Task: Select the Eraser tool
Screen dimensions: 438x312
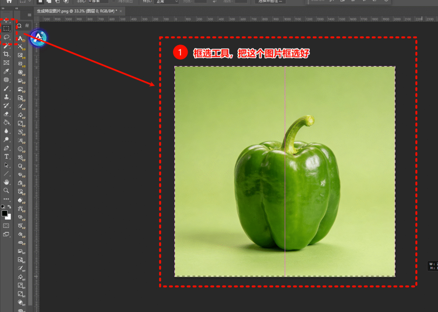Action: coord(6,114)
